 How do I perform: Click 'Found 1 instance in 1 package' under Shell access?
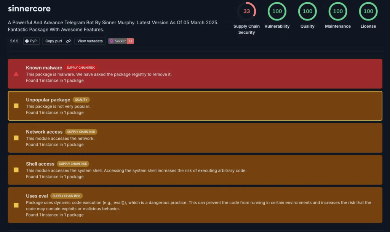point(55,177)
